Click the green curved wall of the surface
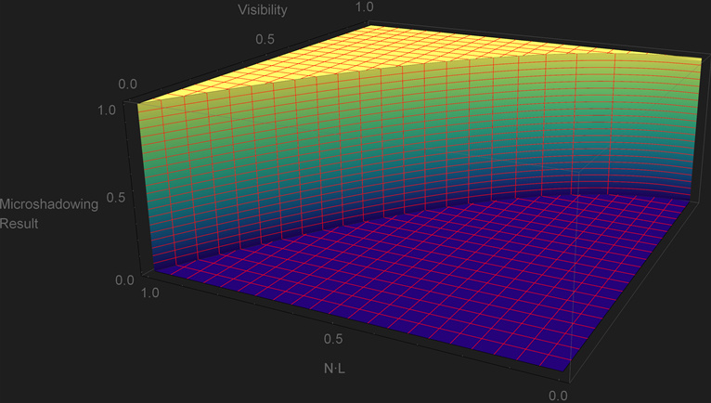The width and height of the screenshot is (711, 403). click(325, 149)
